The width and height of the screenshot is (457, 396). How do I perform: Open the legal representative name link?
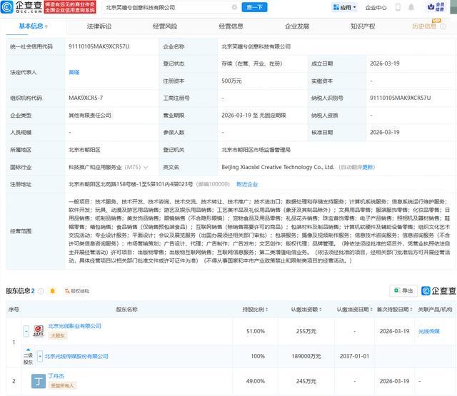pyautogui.click(x=74, y=72)
